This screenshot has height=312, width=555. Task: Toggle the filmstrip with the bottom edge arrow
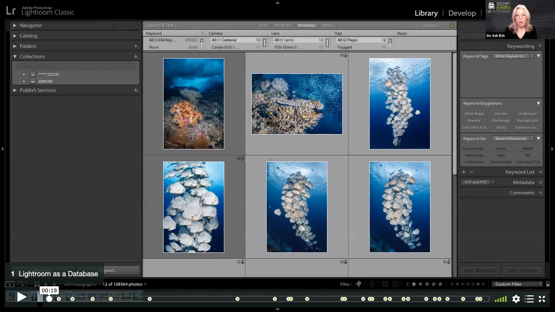277,309
